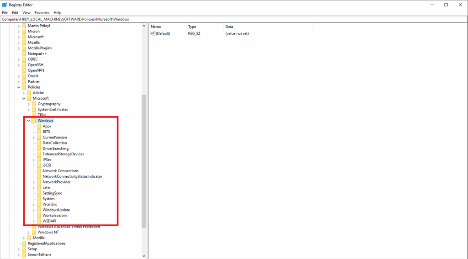Maximize the Registry Editor window
This screenshot has height=259, width=468.
[x=446, y=5]
